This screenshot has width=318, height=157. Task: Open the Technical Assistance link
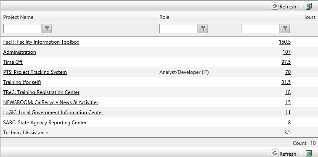point(26,133)
